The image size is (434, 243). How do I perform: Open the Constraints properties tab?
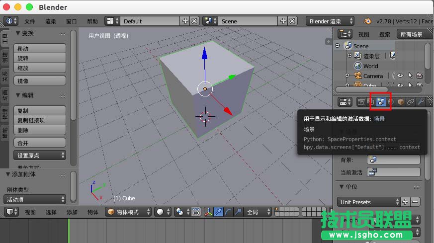(411, 102)
